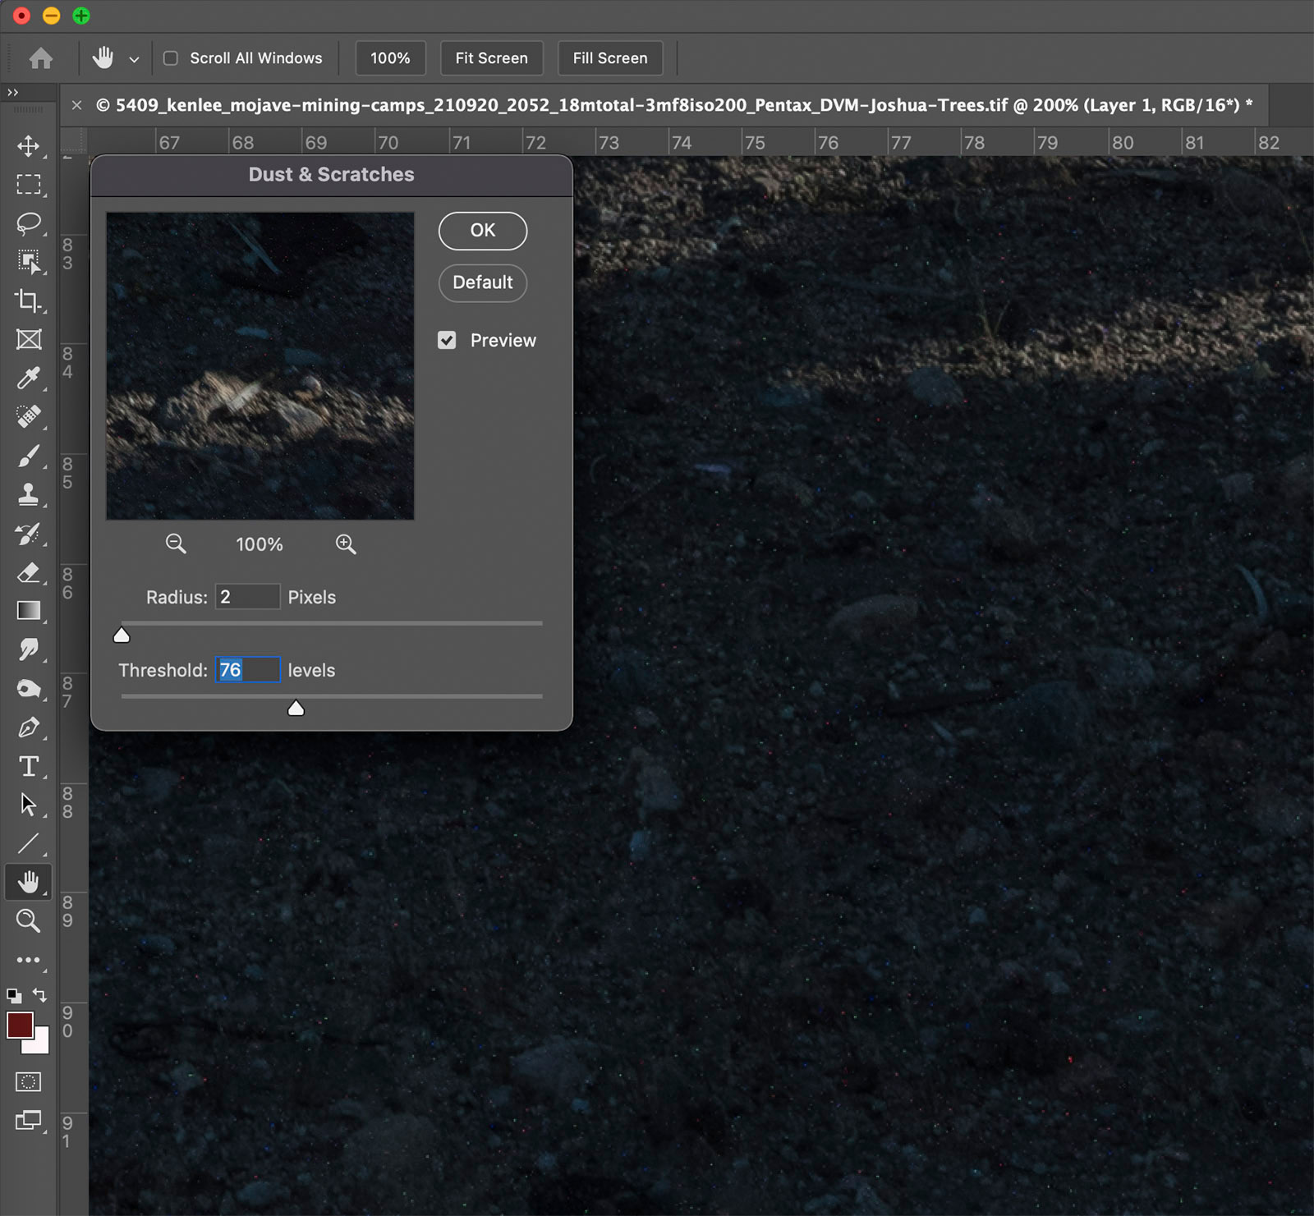
Task: Expand the collapsed toolbar panel arrows
Action: [x=12, y=93]
